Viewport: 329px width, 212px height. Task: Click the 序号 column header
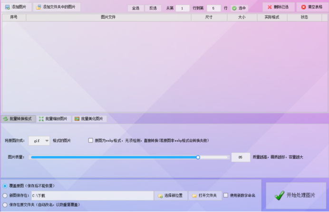click(14, 17)
